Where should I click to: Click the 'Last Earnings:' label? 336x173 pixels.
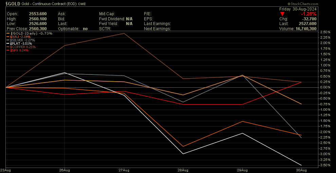(157, 24)
